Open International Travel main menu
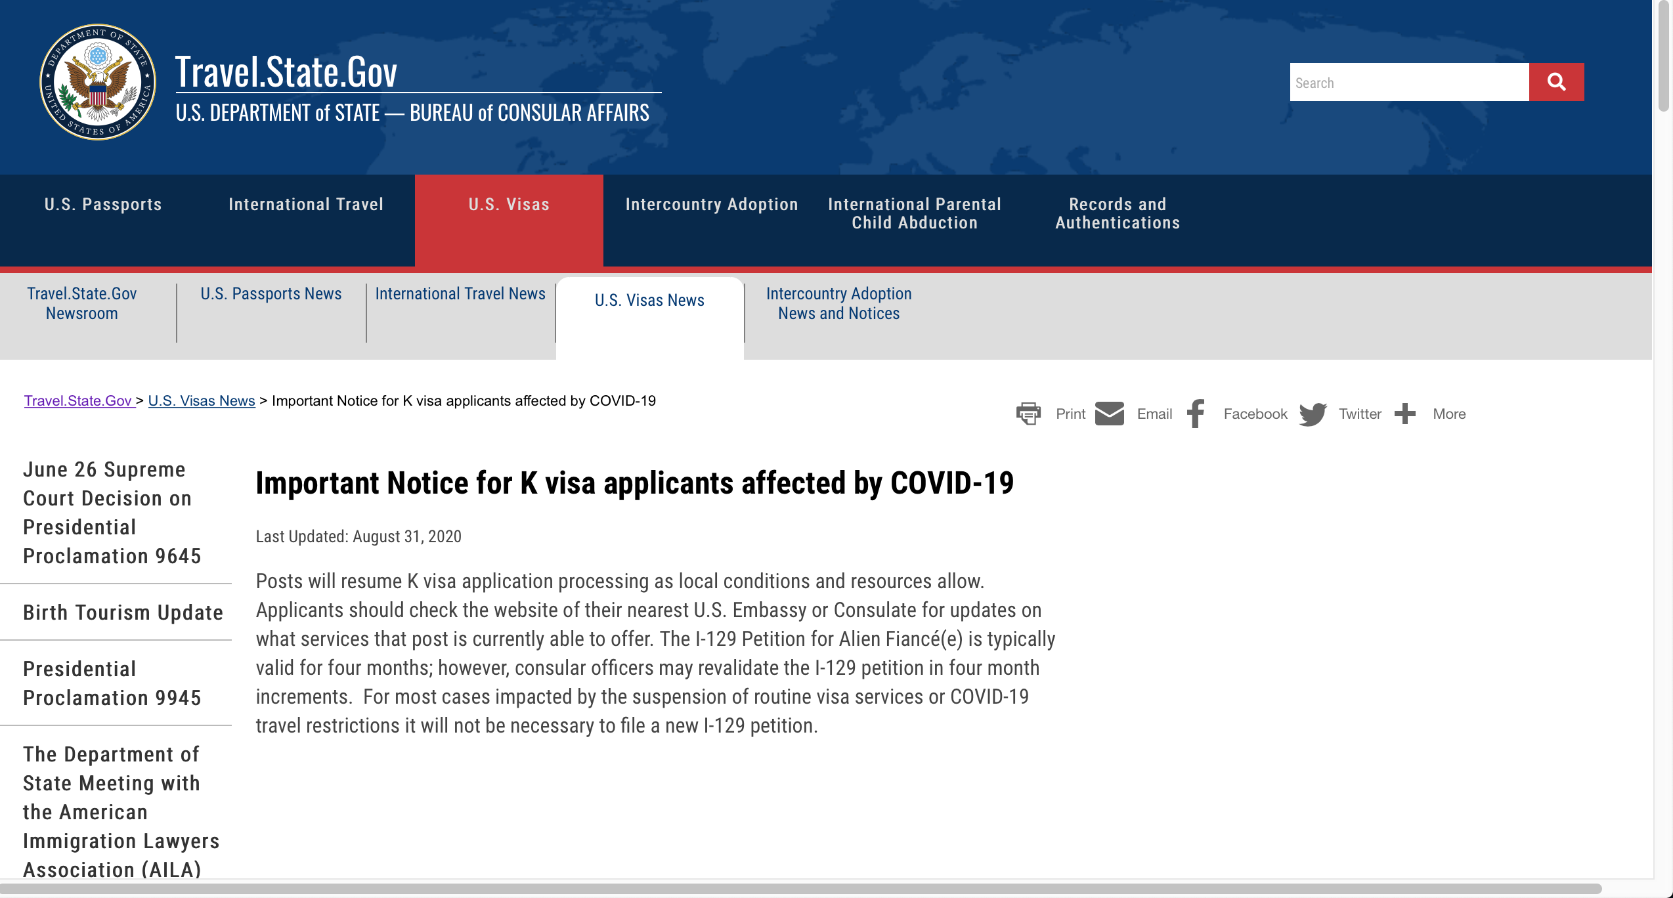The height and width of the screenshot is (898, 1673). tap(306, 204)
